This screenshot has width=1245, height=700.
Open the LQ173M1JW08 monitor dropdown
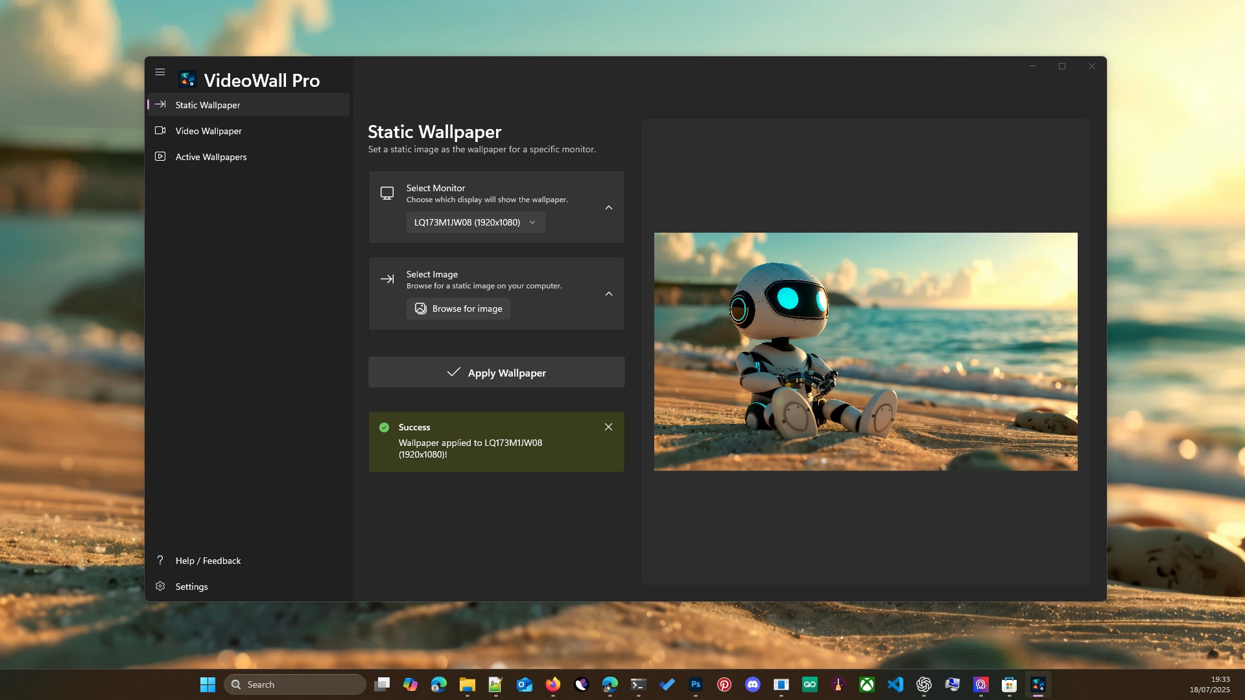475,222
